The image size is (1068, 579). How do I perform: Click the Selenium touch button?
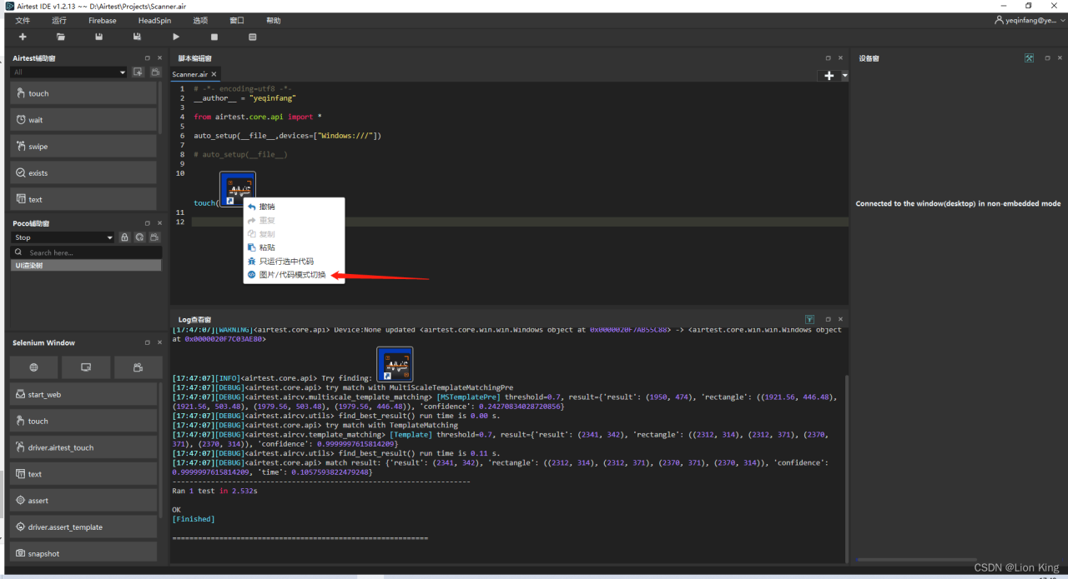(83, 421)
